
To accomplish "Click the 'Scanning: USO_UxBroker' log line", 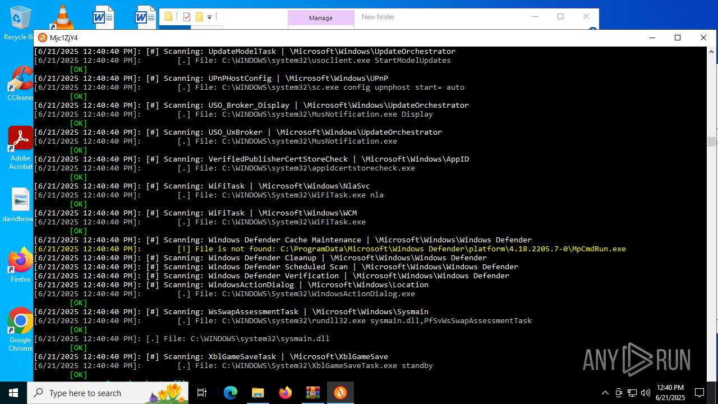I will 238,132.
